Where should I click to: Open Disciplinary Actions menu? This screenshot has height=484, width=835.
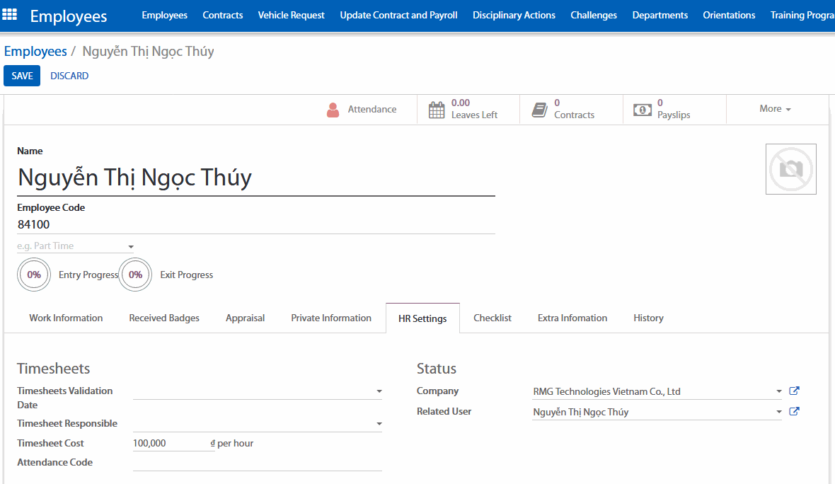click(x=514, y=15)
